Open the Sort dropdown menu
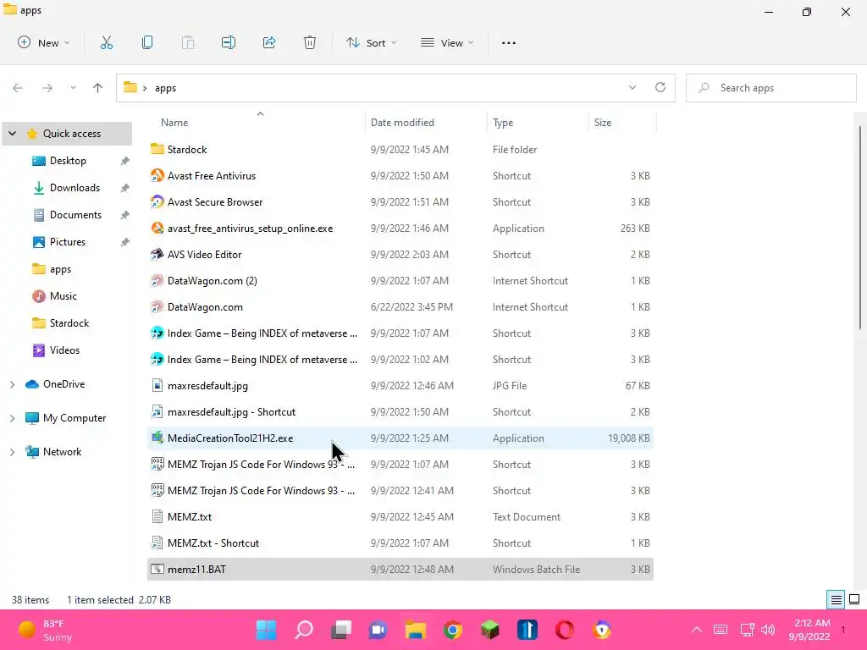The height and width of the screenshot is (650, 867). pos(371,42)
